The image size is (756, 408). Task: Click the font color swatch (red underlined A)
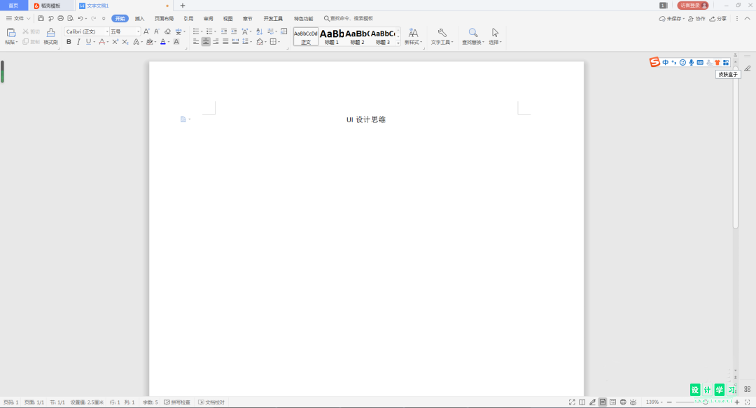(x=163, y=42)
